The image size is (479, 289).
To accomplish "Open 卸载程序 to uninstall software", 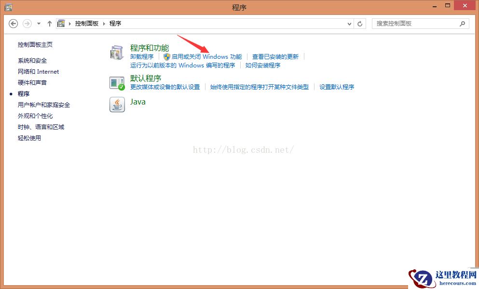I will 142,56.
